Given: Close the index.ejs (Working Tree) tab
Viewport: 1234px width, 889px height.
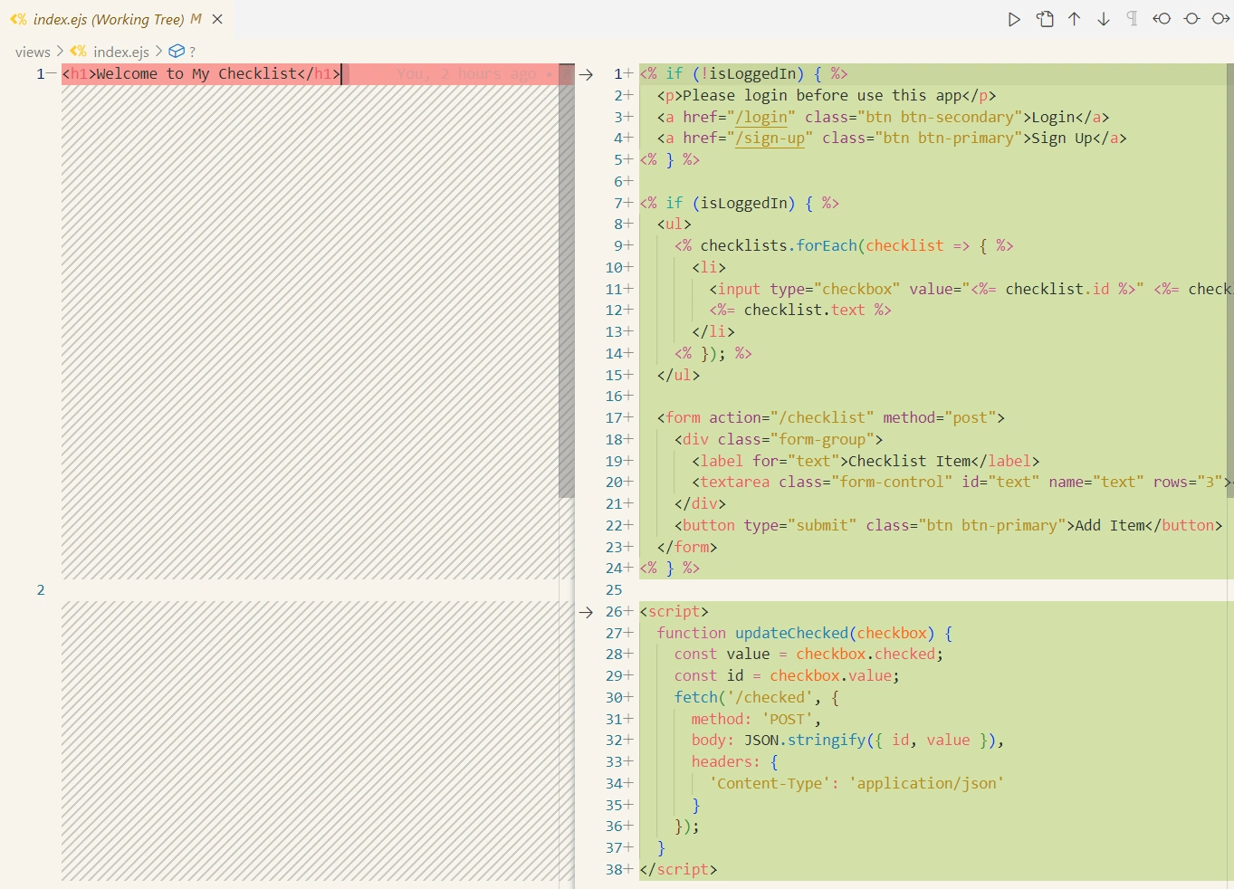Looking at the screenshot, I should (217, 19).
